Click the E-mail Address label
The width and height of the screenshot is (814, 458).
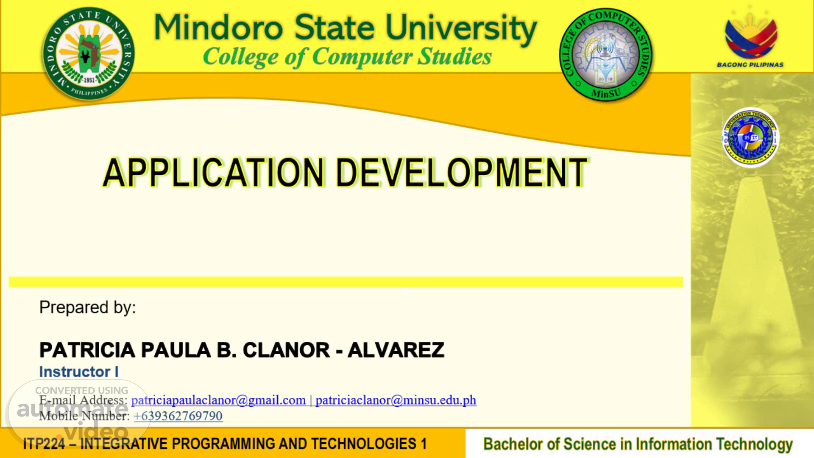tap(83, 400)
